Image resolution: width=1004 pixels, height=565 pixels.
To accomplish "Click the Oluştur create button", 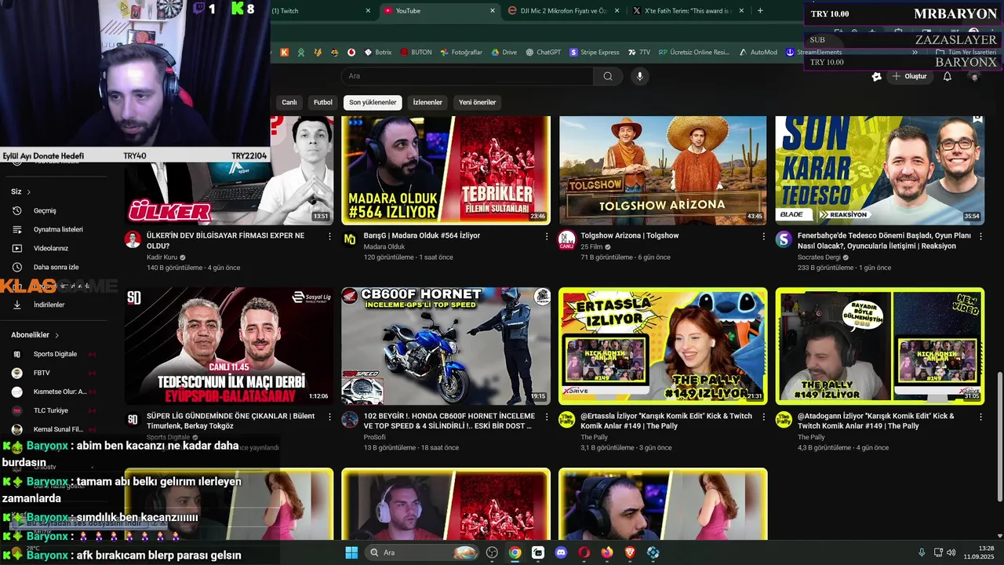I will pos(909,76).
